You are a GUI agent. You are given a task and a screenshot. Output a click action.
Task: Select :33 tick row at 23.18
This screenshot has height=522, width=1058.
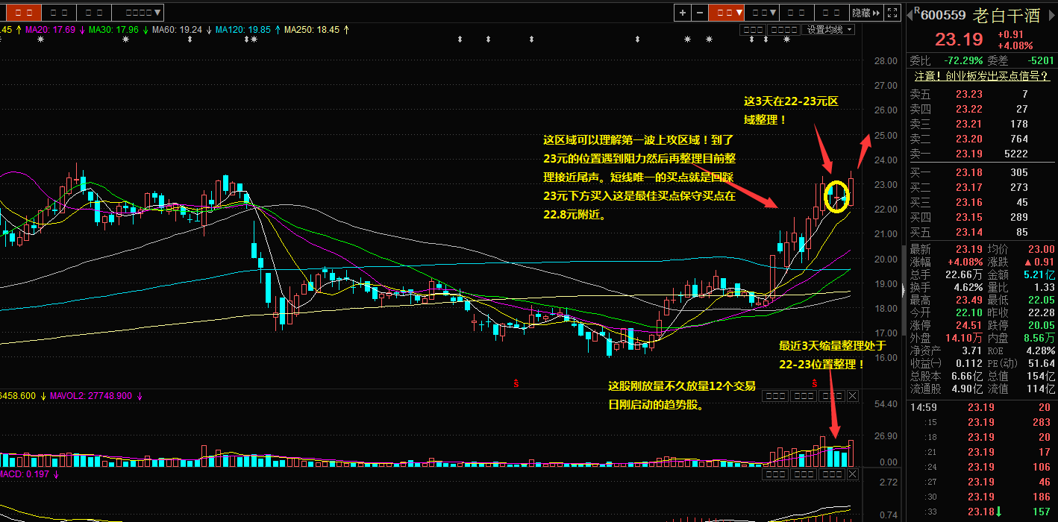[981, 512]
